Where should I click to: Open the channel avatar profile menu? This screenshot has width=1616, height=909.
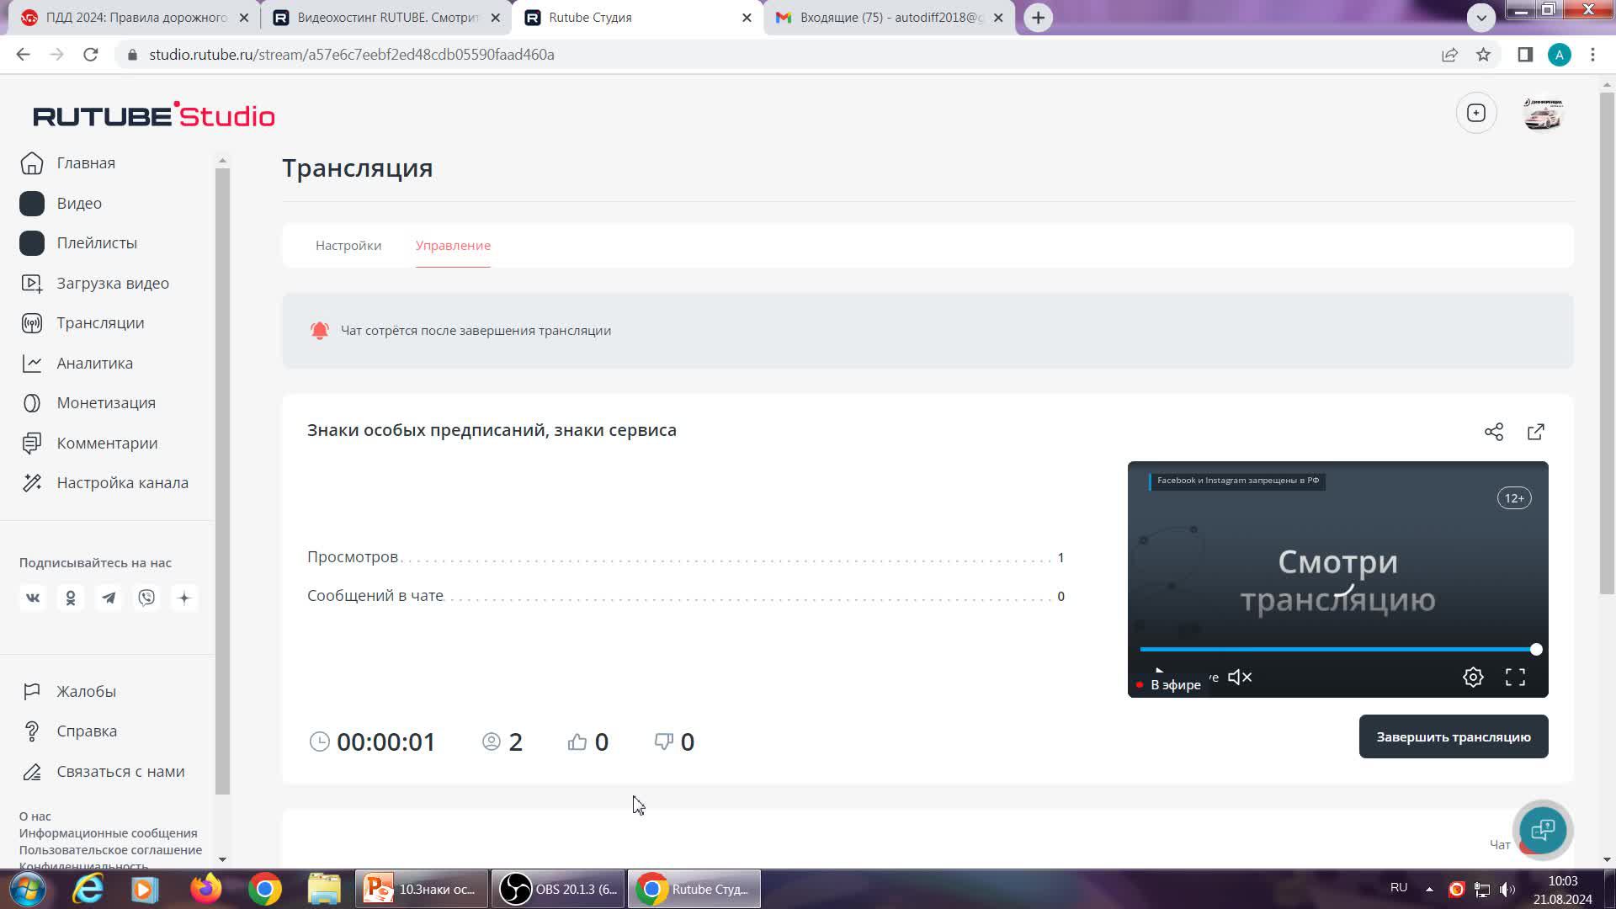click(1543, 113)
